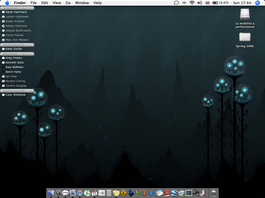Open Mail from the dock
This screenshot has height=198, width=265.
click(73, 193)
